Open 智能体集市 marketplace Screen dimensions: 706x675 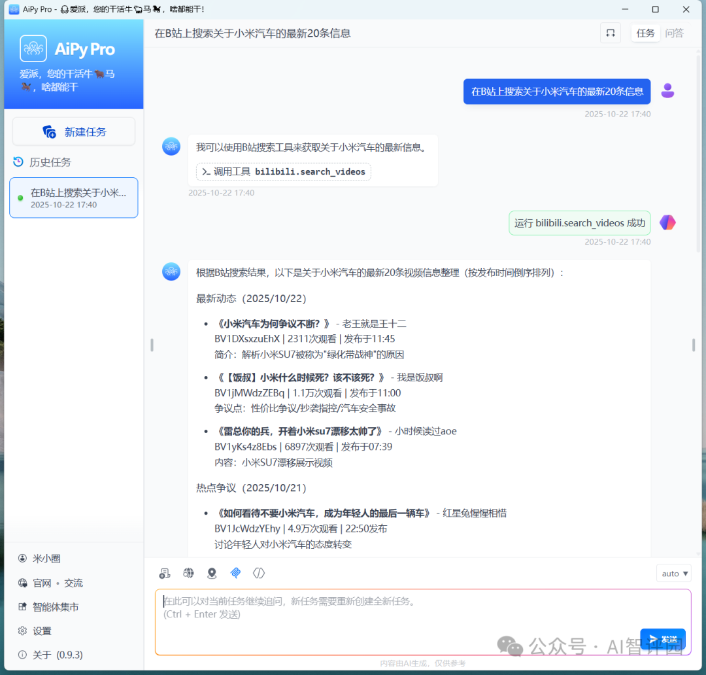click(x=56, y=607)
